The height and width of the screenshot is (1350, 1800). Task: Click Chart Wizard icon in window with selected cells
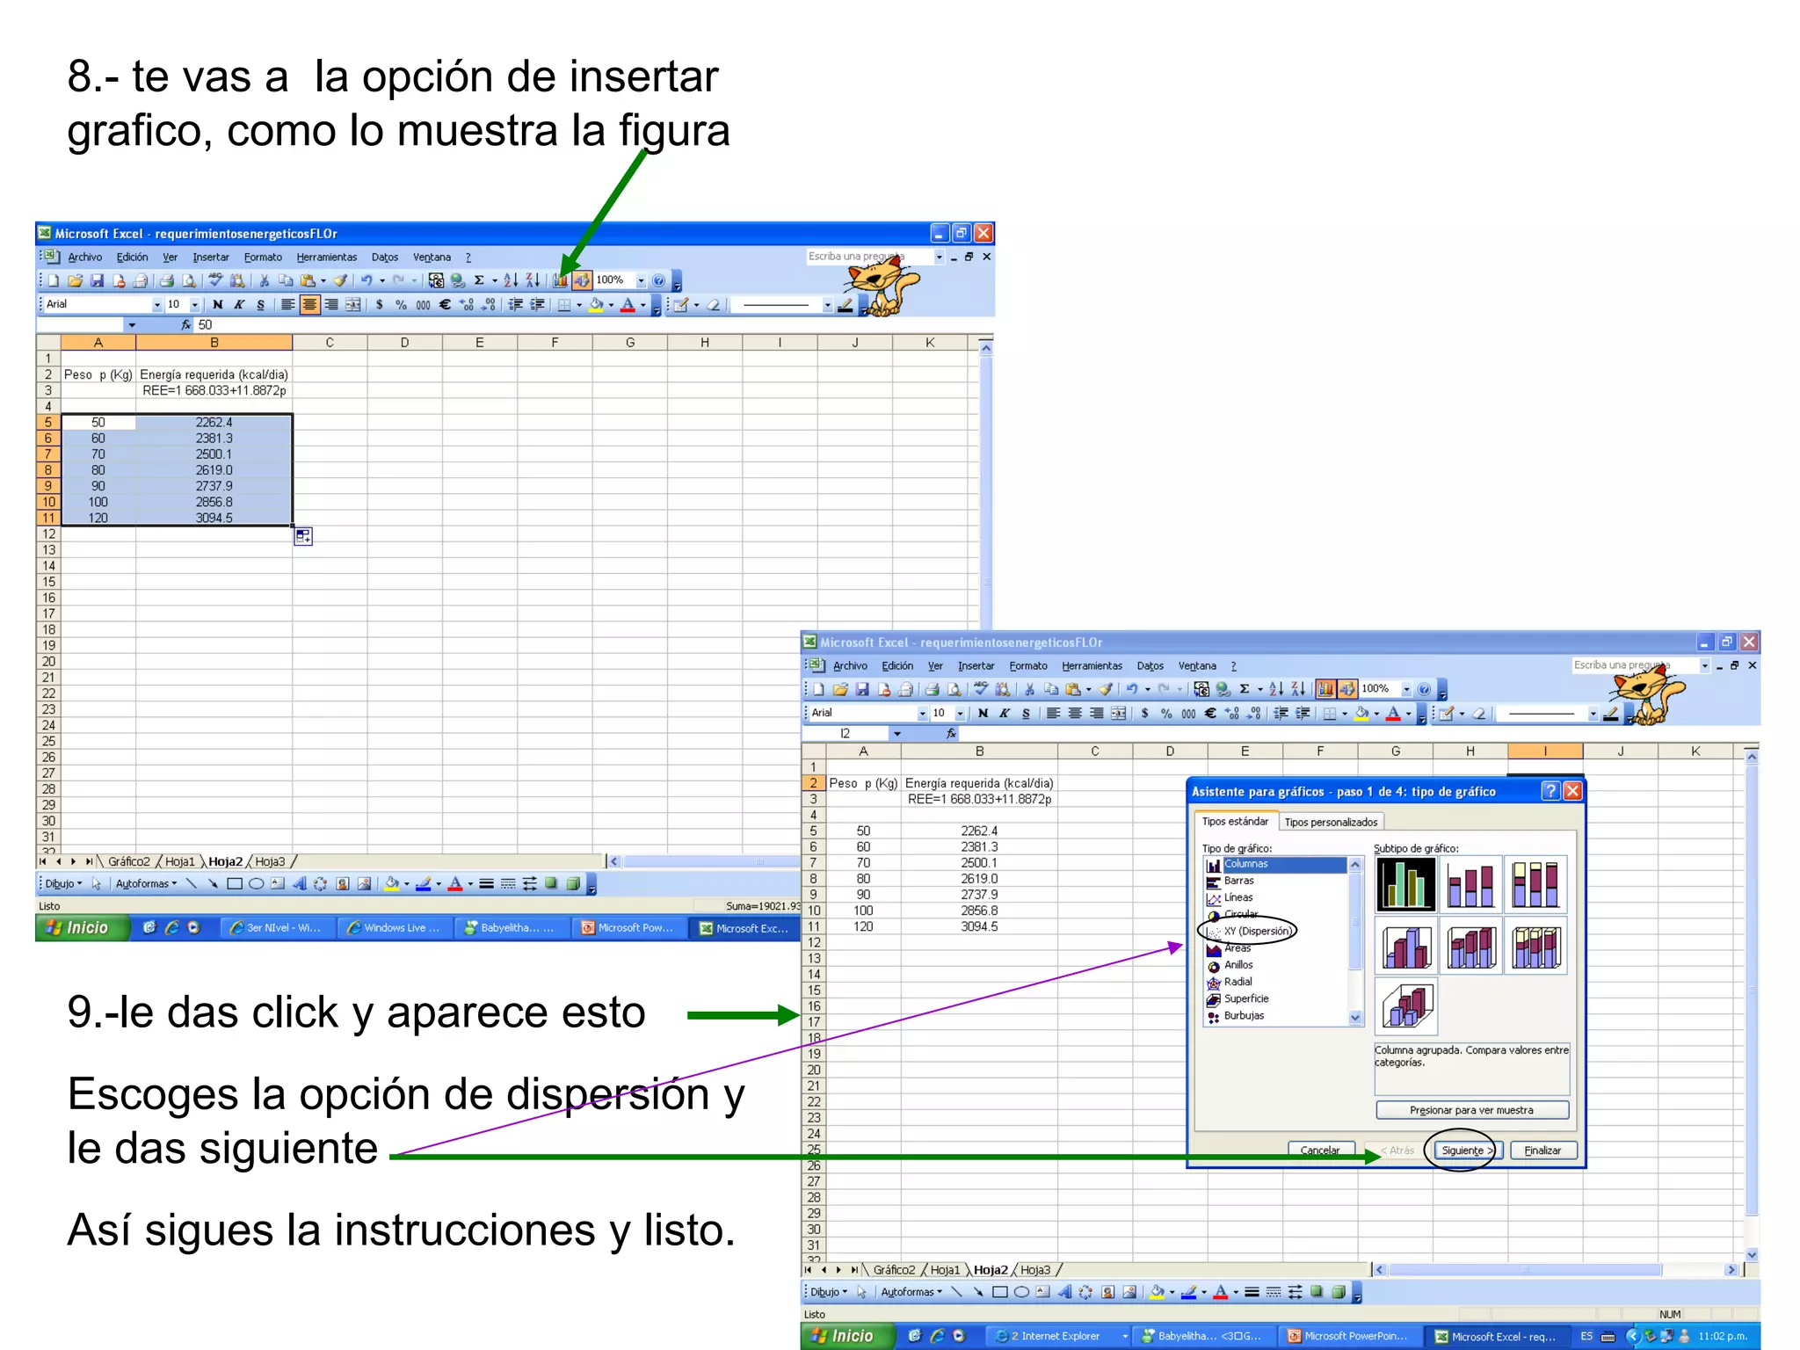point(560,280)
